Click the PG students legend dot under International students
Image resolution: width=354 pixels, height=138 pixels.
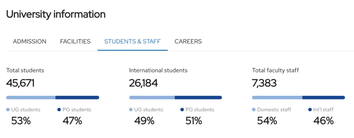(x=182, y=110)
